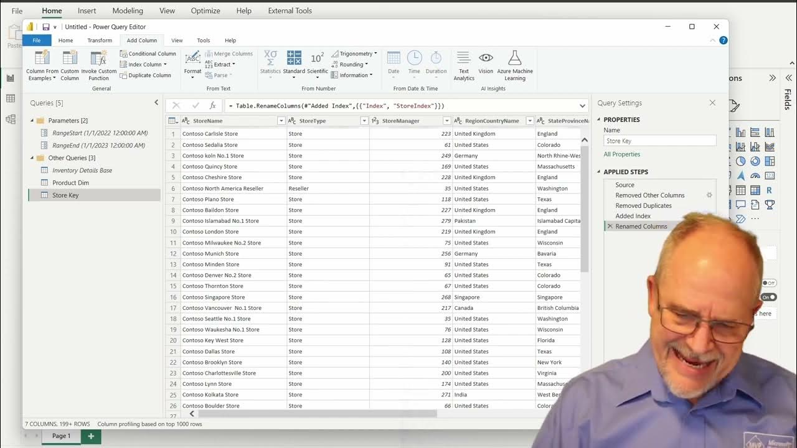Switch to Data view in Power BI sidebar

click(x=11, y=98)
